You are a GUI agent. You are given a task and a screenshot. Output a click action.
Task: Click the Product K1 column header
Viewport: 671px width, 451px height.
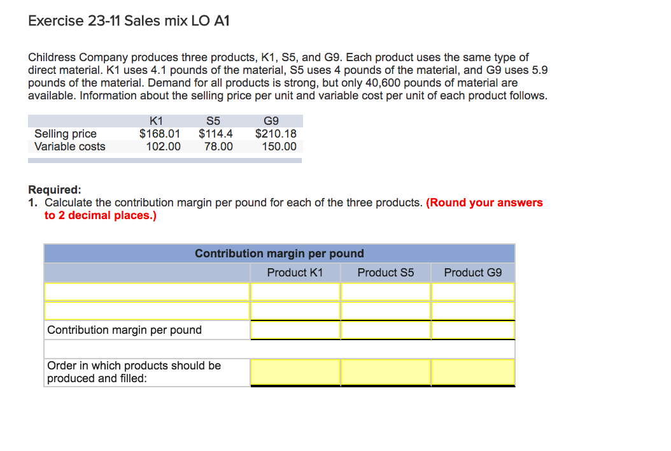(295, 273)
